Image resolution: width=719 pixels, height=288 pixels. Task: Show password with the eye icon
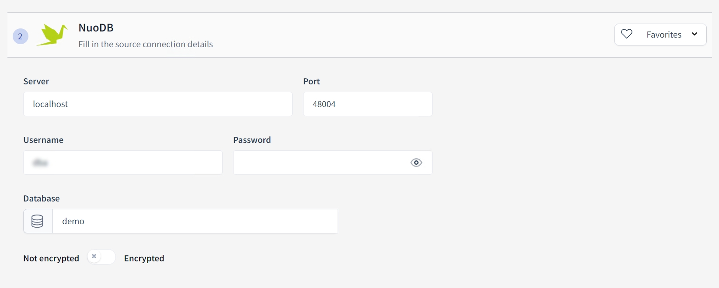(416, 163)
